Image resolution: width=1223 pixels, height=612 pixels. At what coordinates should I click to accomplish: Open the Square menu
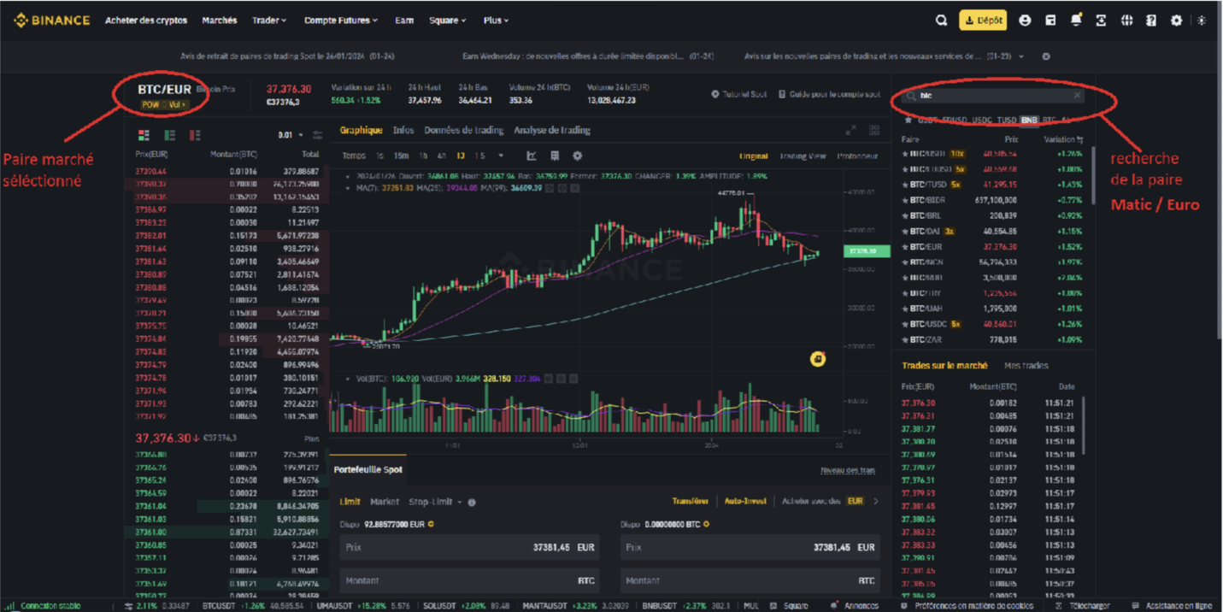[448, 21]
